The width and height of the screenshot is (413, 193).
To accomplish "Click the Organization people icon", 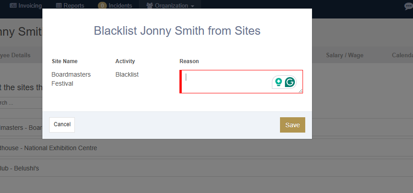I will [150, 5].
